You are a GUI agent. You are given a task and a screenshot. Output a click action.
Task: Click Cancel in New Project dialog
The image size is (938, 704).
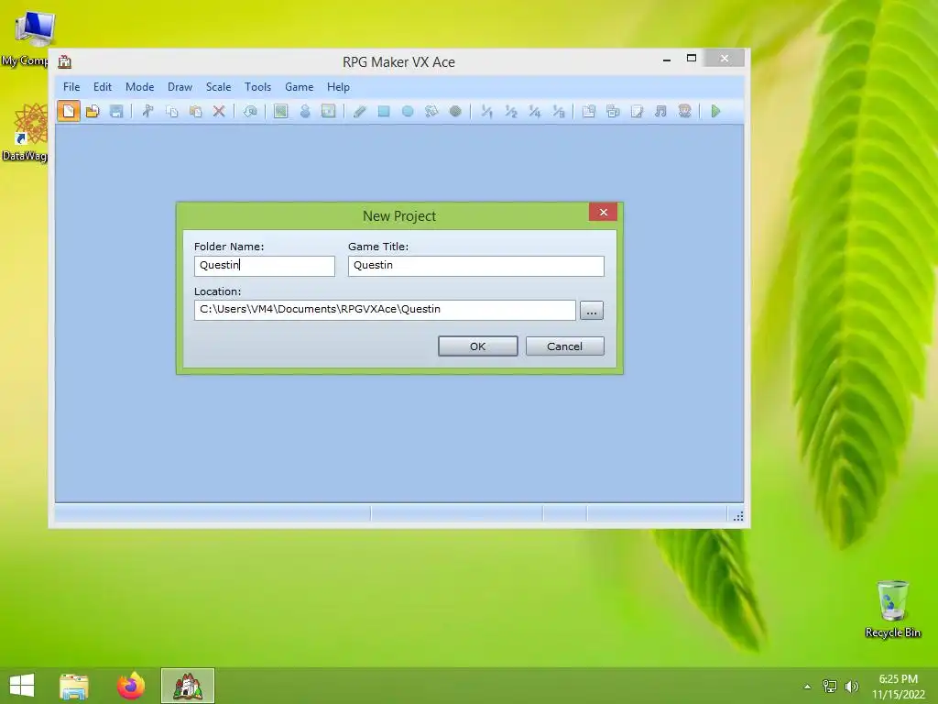click(x=564, y=346)
